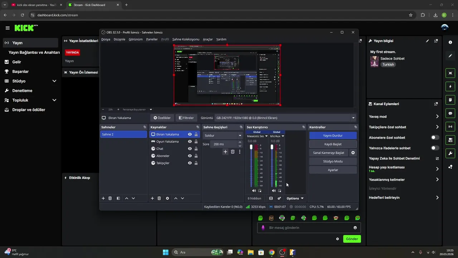
Task: Open OBS Yardım menu
Action: [221, 39]
